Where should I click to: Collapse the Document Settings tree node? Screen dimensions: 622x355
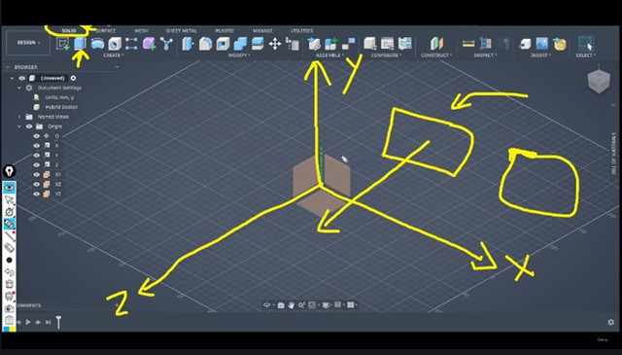tap(19, 88)
